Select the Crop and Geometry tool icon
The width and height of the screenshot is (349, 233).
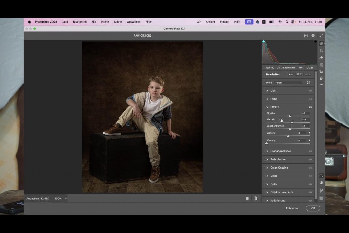[321, 51]
